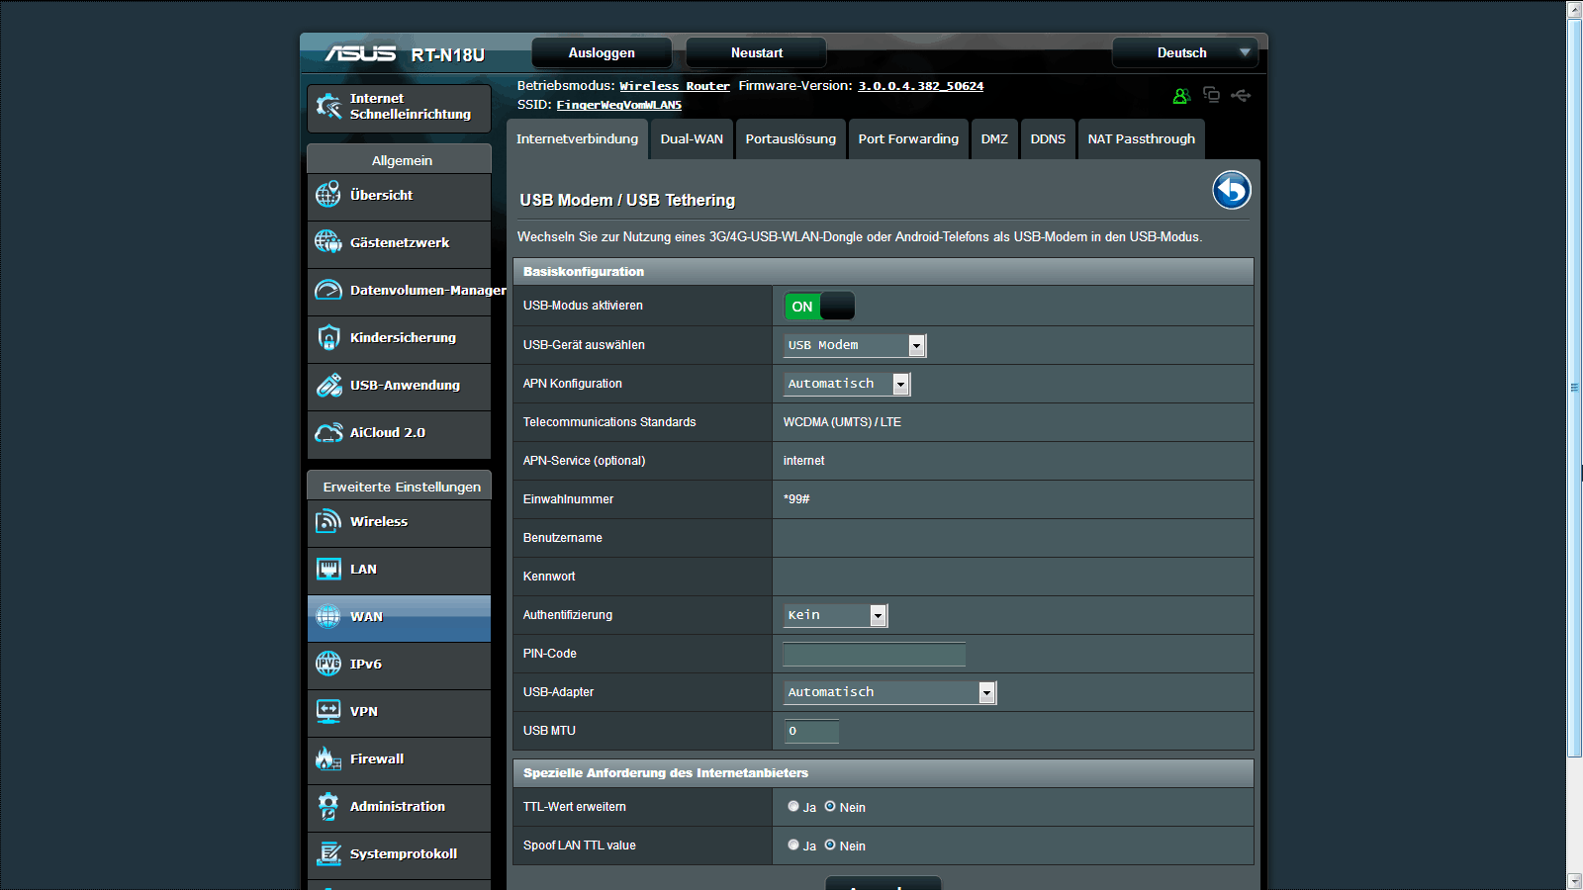Click the WCDMA (UMTS) / LTE value
1583x890 pixels.
click(x=842, y=422)
